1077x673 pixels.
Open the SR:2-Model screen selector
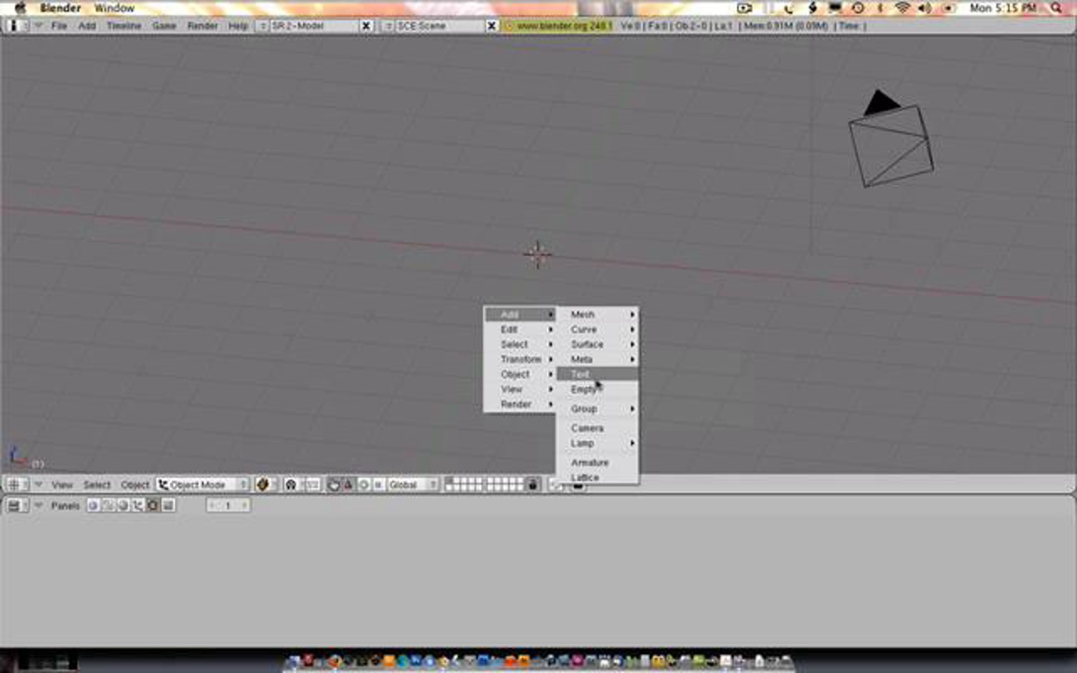(263, 26)
